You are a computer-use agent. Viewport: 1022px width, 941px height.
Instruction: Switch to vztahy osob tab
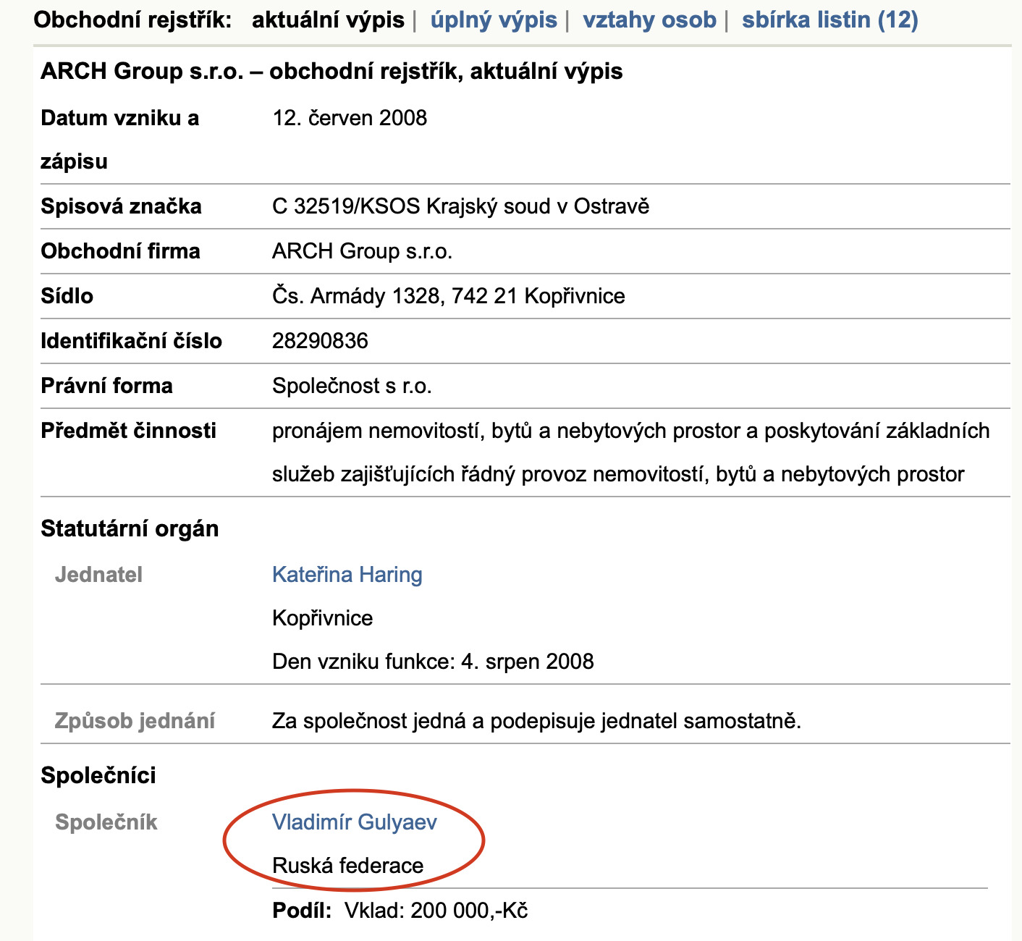pyautogui.click(x=649, y=20)
